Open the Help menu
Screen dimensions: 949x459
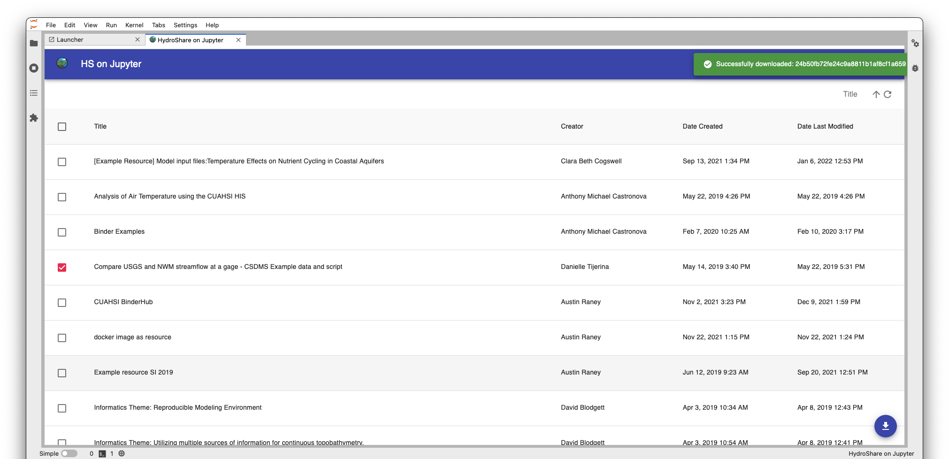tap(212, 25)
